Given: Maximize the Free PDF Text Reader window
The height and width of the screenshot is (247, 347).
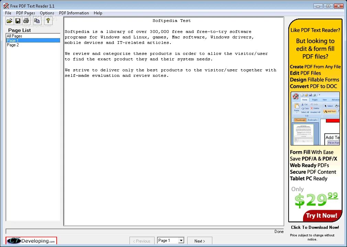Looking at the screenshot, I should (328, 6).
